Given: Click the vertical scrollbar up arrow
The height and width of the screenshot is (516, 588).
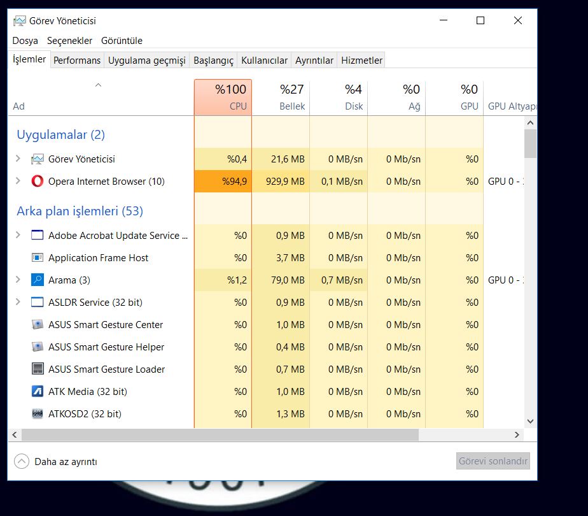Looking at the screenshot, I should pyautogui.click(x=530, y=123).
